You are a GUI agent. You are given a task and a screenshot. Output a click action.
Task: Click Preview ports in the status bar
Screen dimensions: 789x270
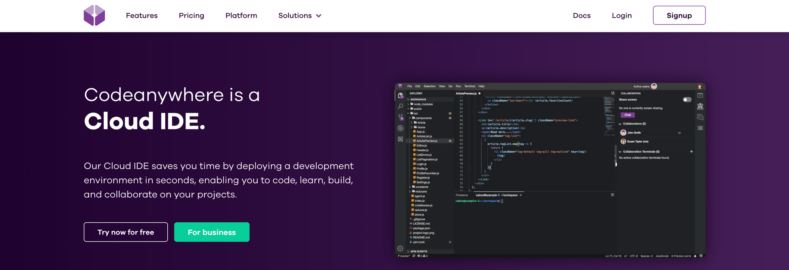[x=681, y=256]
